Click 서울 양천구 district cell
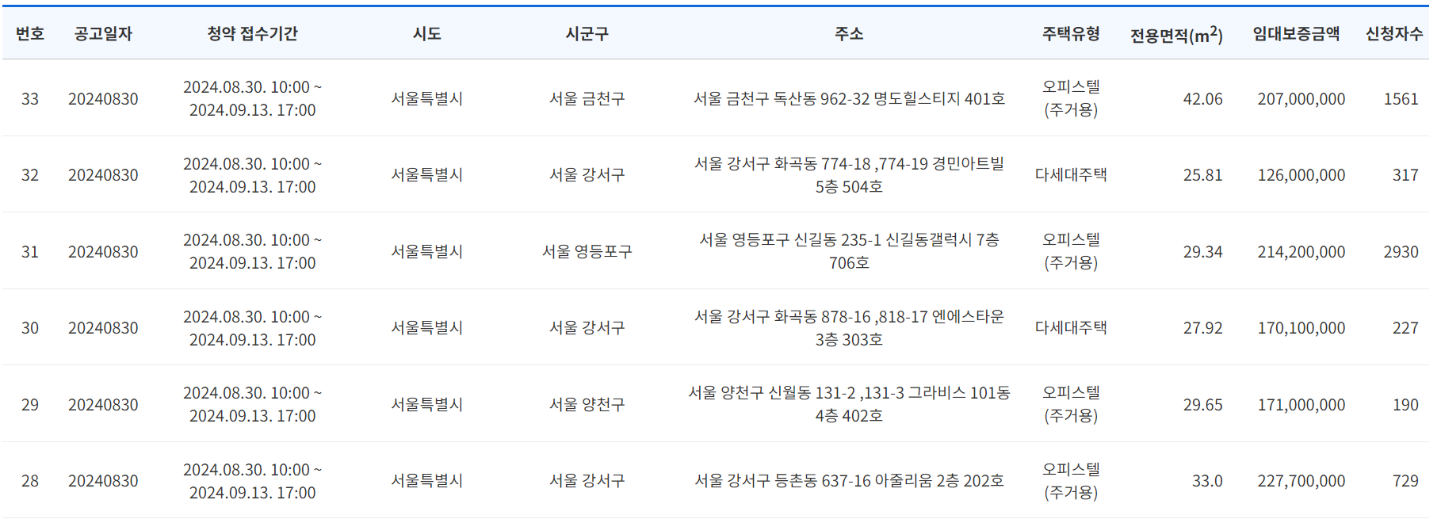Screen dimensions: 1441x519 [x=587, y=405]
